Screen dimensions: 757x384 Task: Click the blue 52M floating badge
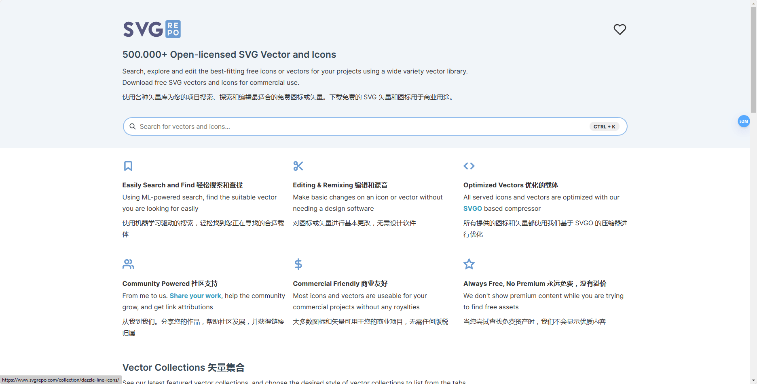click(x=743, y=121)
